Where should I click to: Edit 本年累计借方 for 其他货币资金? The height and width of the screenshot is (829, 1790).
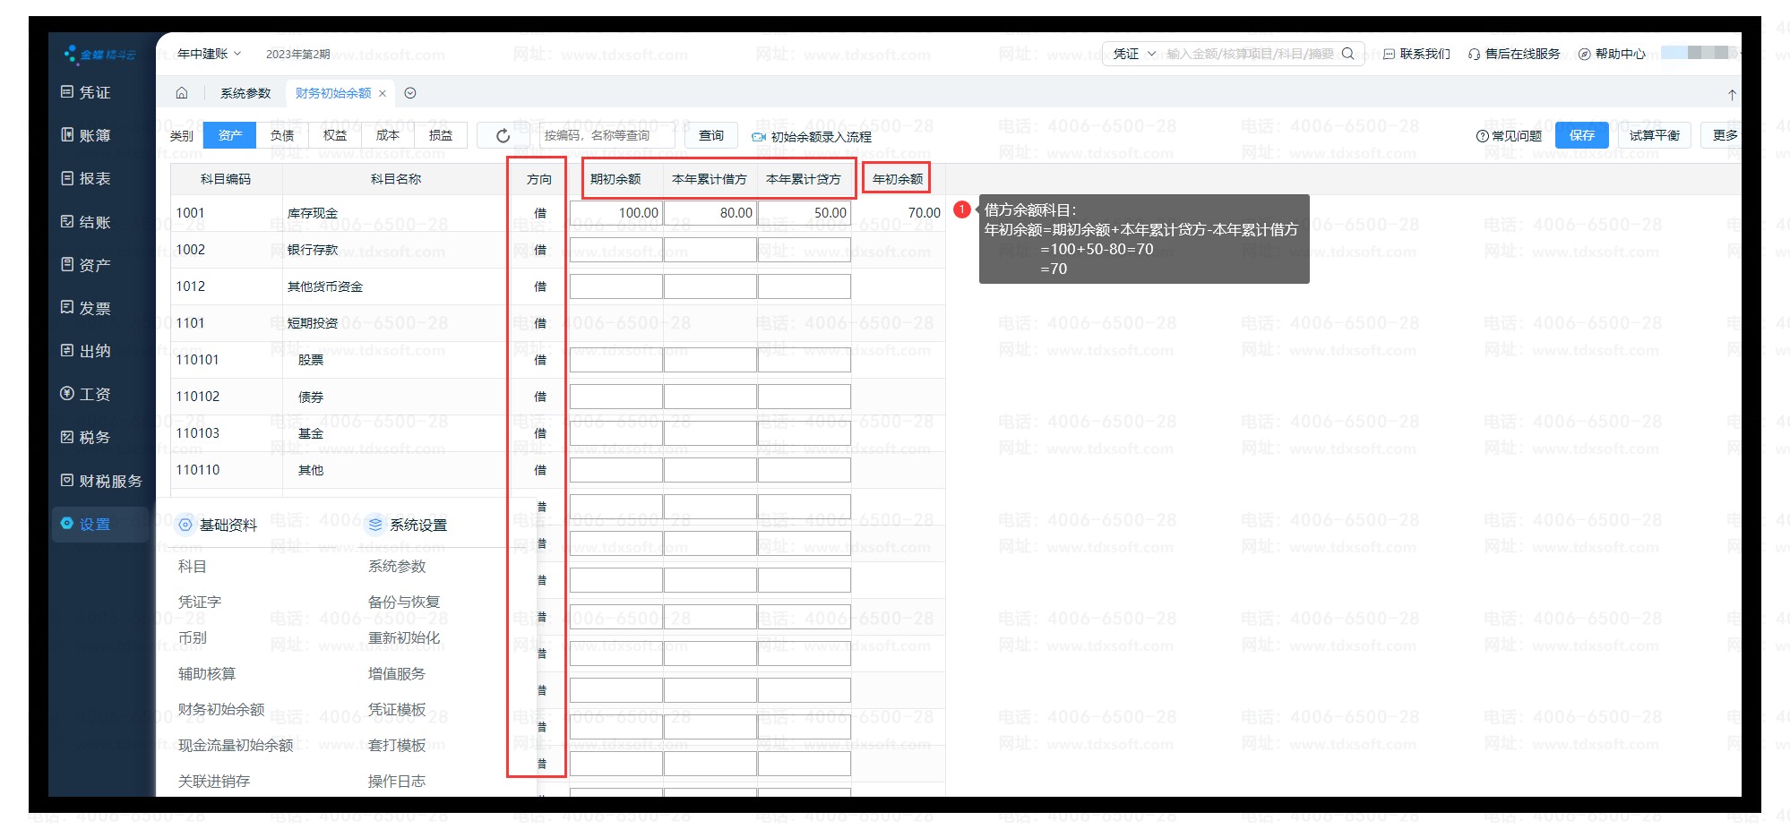[x=710, y=286]
